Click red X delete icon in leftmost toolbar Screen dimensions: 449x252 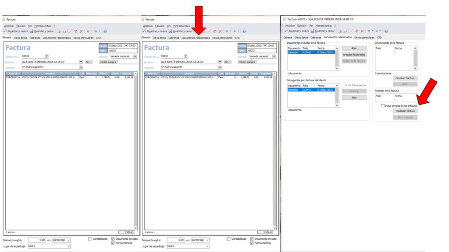coord(81,31)
